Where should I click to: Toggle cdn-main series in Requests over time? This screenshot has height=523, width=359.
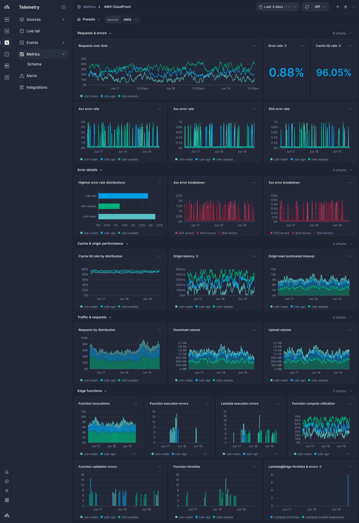pos(89,96)
